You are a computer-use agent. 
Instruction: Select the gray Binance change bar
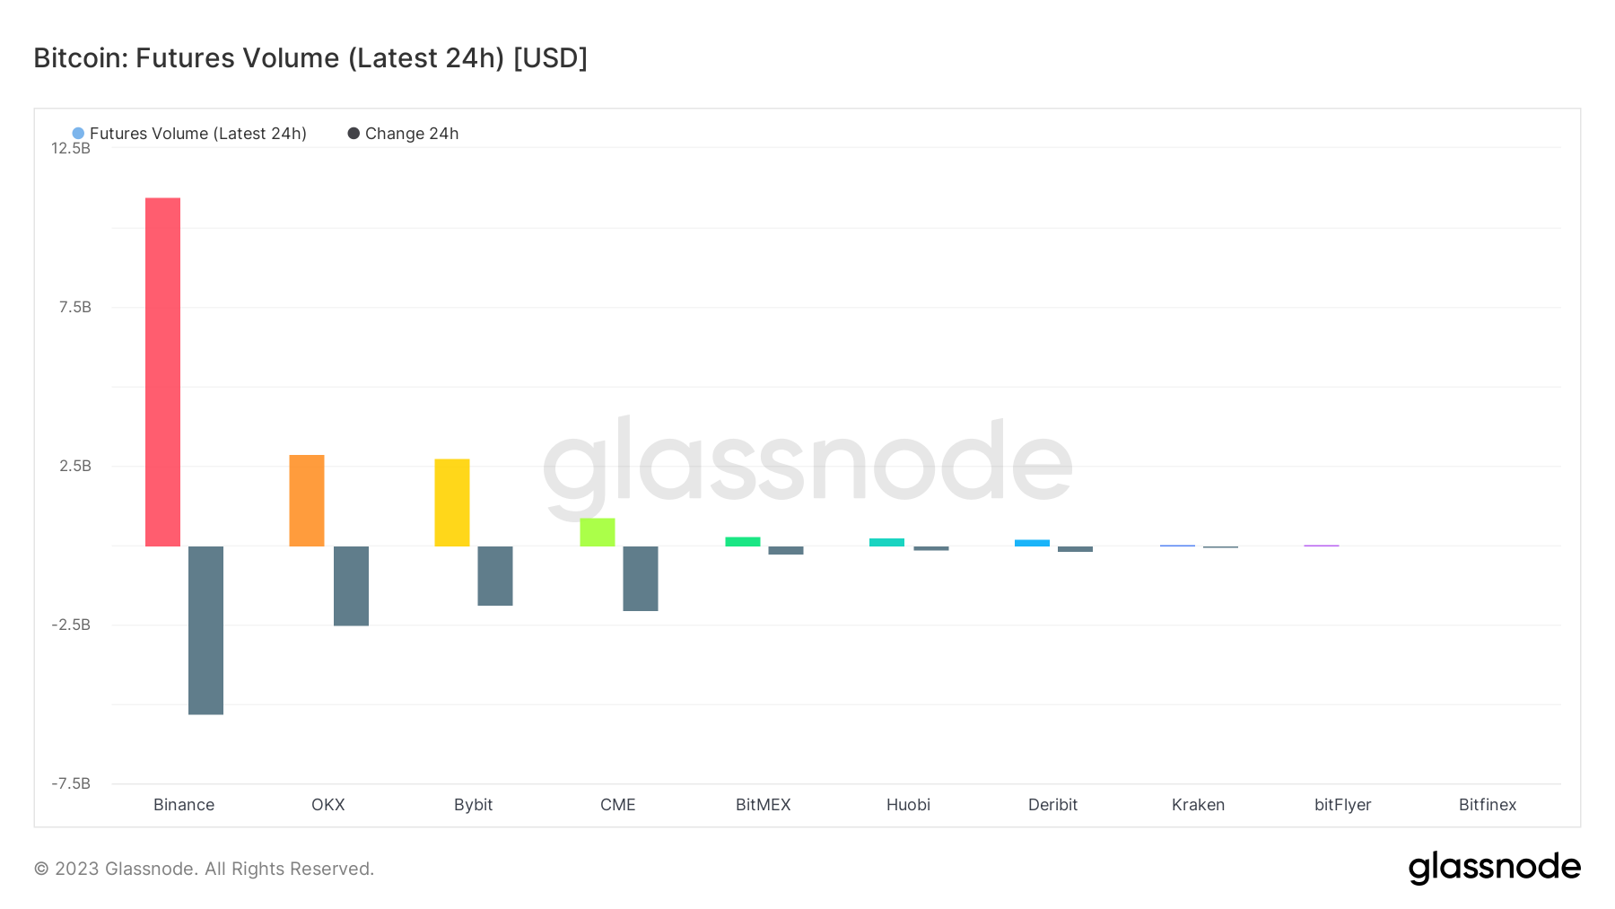(x=205, y=630)
